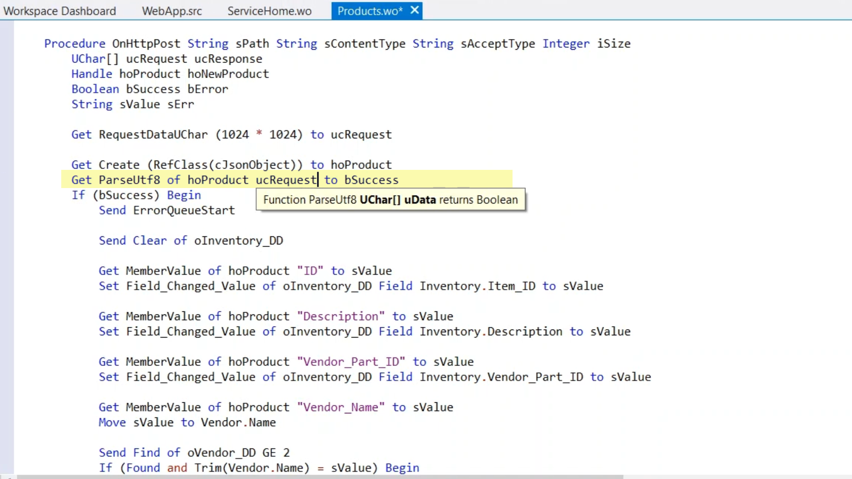Image resolution: width=852 pixels, height=479 pixels.
Task: Click the Vendor.Name target in Move line
Action: click(x=238, y=422)
